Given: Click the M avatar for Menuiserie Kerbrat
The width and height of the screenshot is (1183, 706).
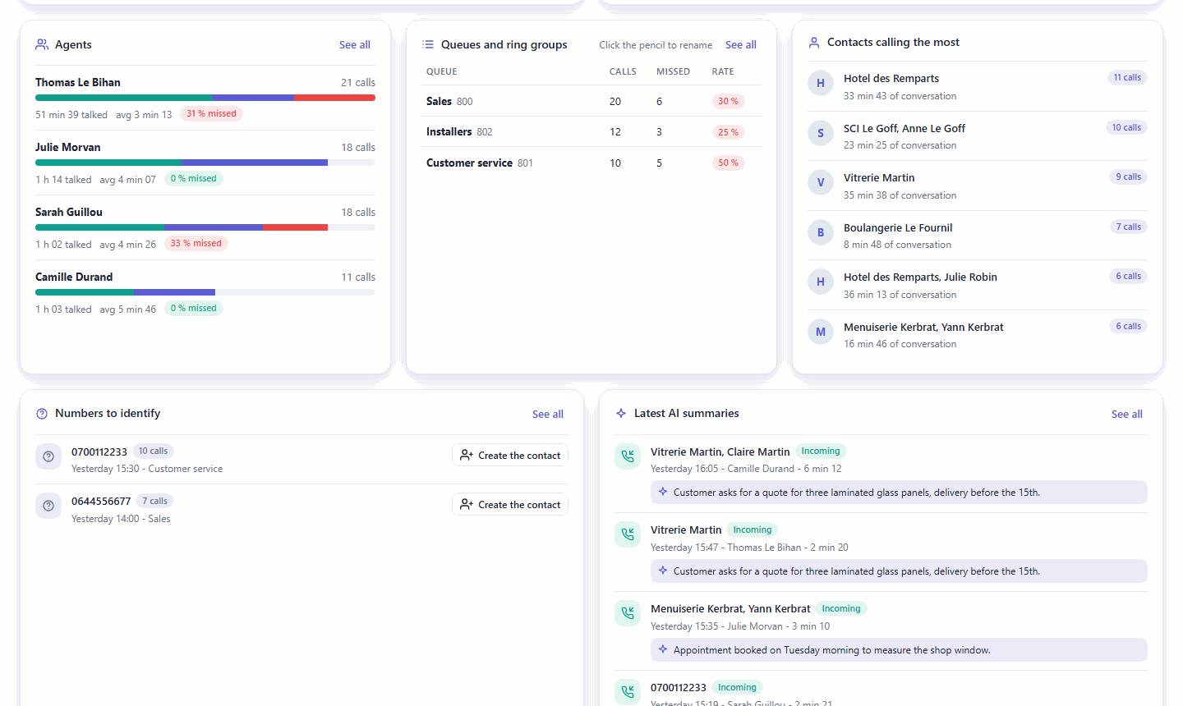Looking at the screenshot, I should click(821, 332).
